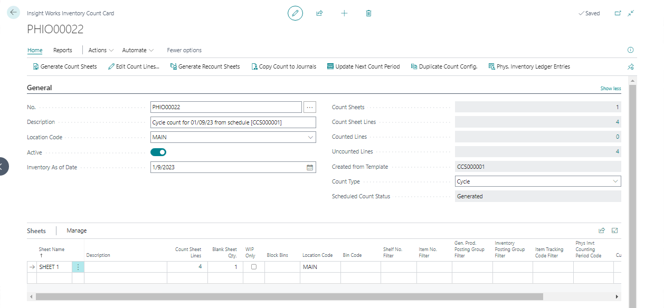Click the Show less link
Viewport: 664px width, 308px height.
coord(610,89)
